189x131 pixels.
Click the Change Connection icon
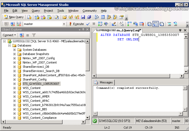19,24
